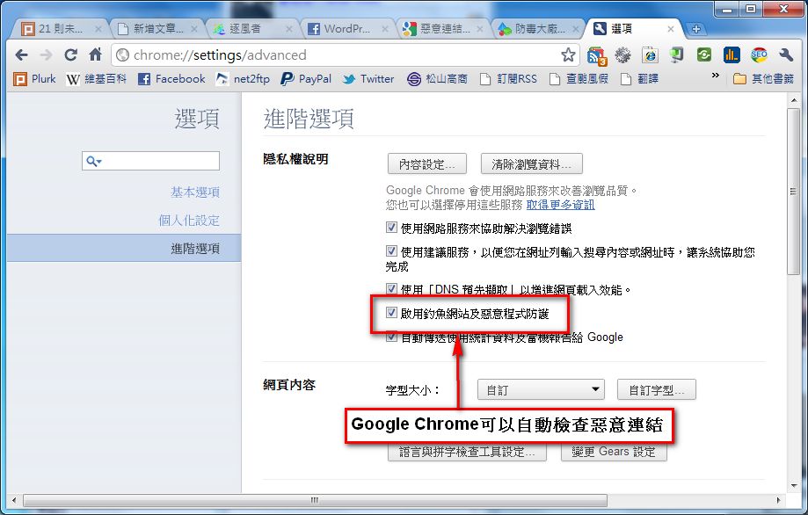
Task: Select 個人化設定 in sidebar
Action: tap(189, 221)
